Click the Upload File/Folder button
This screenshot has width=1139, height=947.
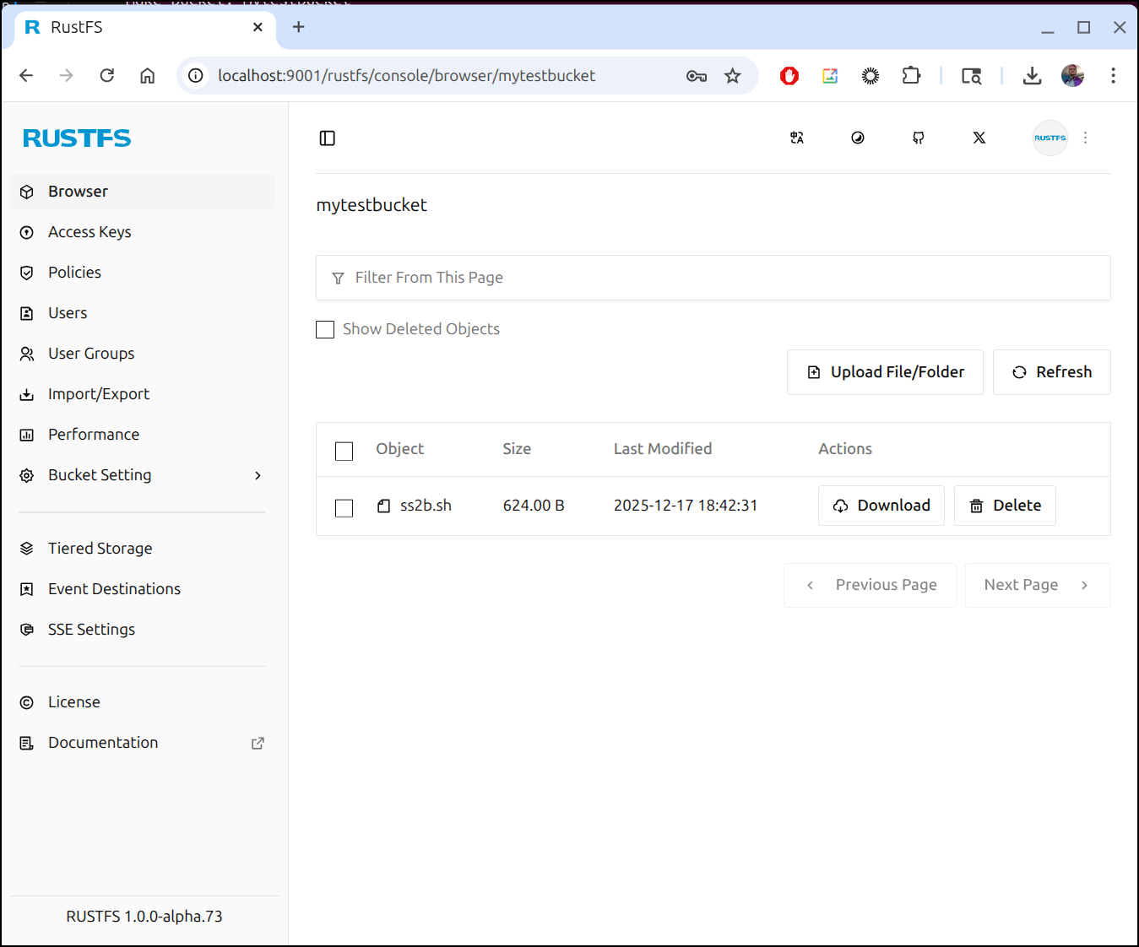pos(884,372)
